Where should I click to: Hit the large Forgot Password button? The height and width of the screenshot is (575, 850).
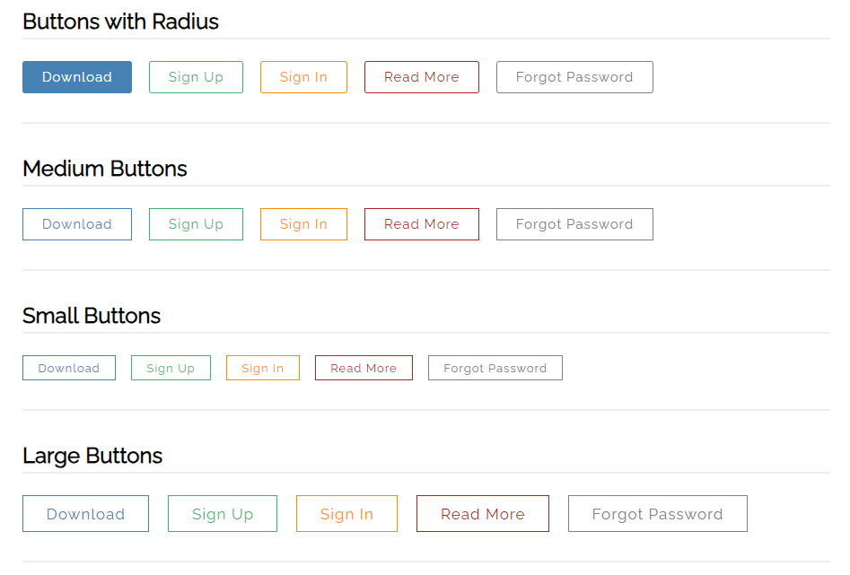[658, 513]
